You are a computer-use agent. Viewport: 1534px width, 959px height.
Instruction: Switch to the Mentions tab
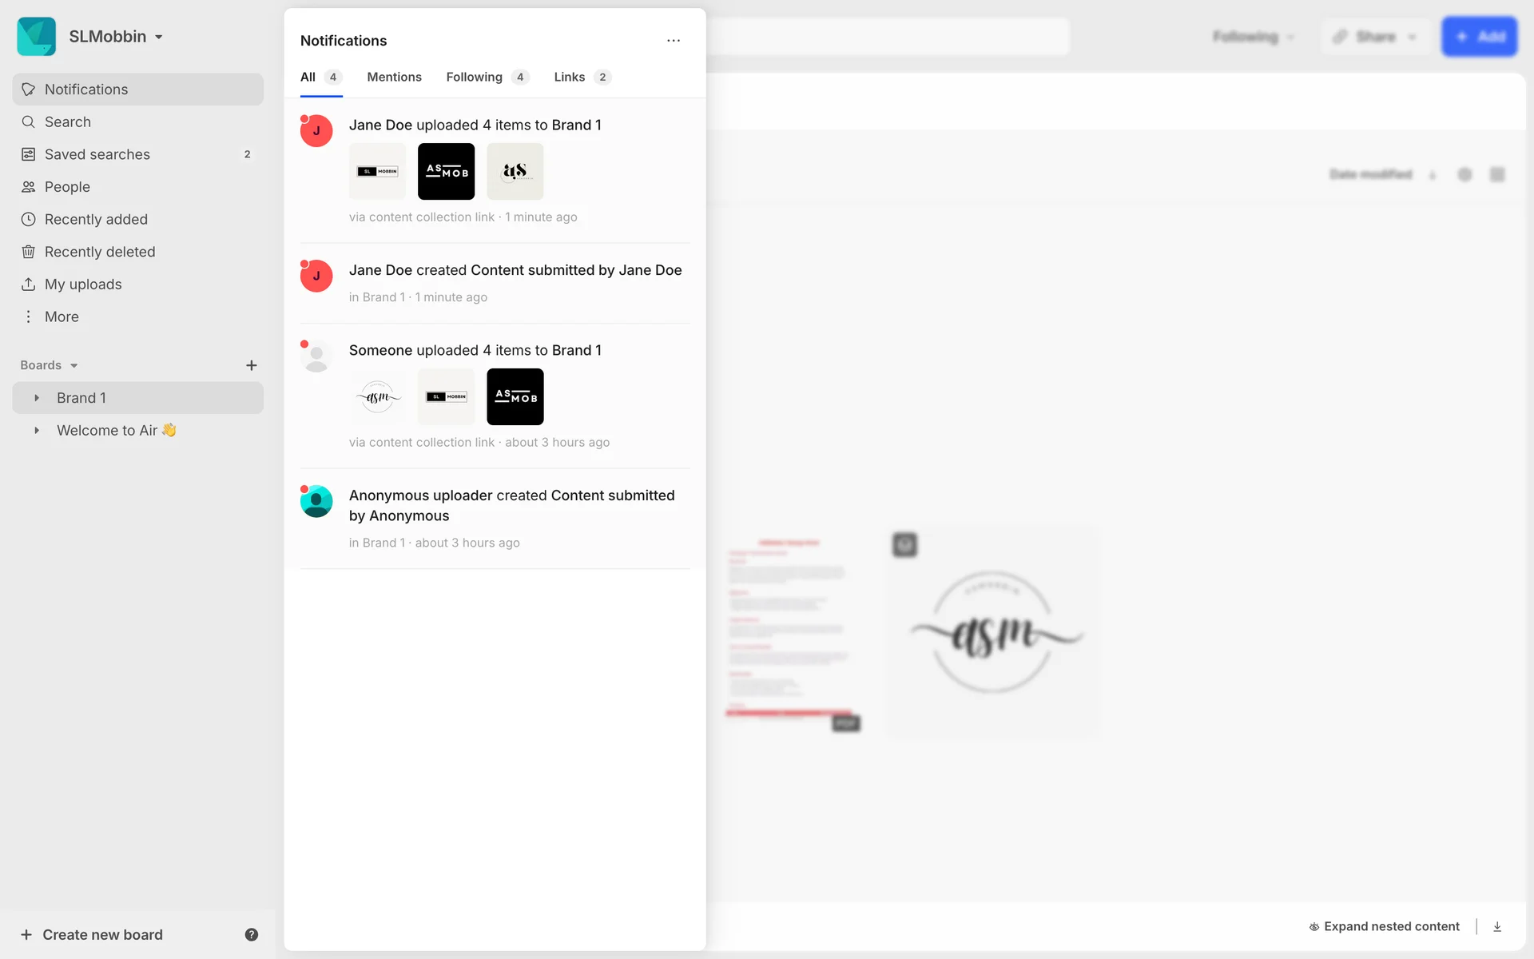394,77
